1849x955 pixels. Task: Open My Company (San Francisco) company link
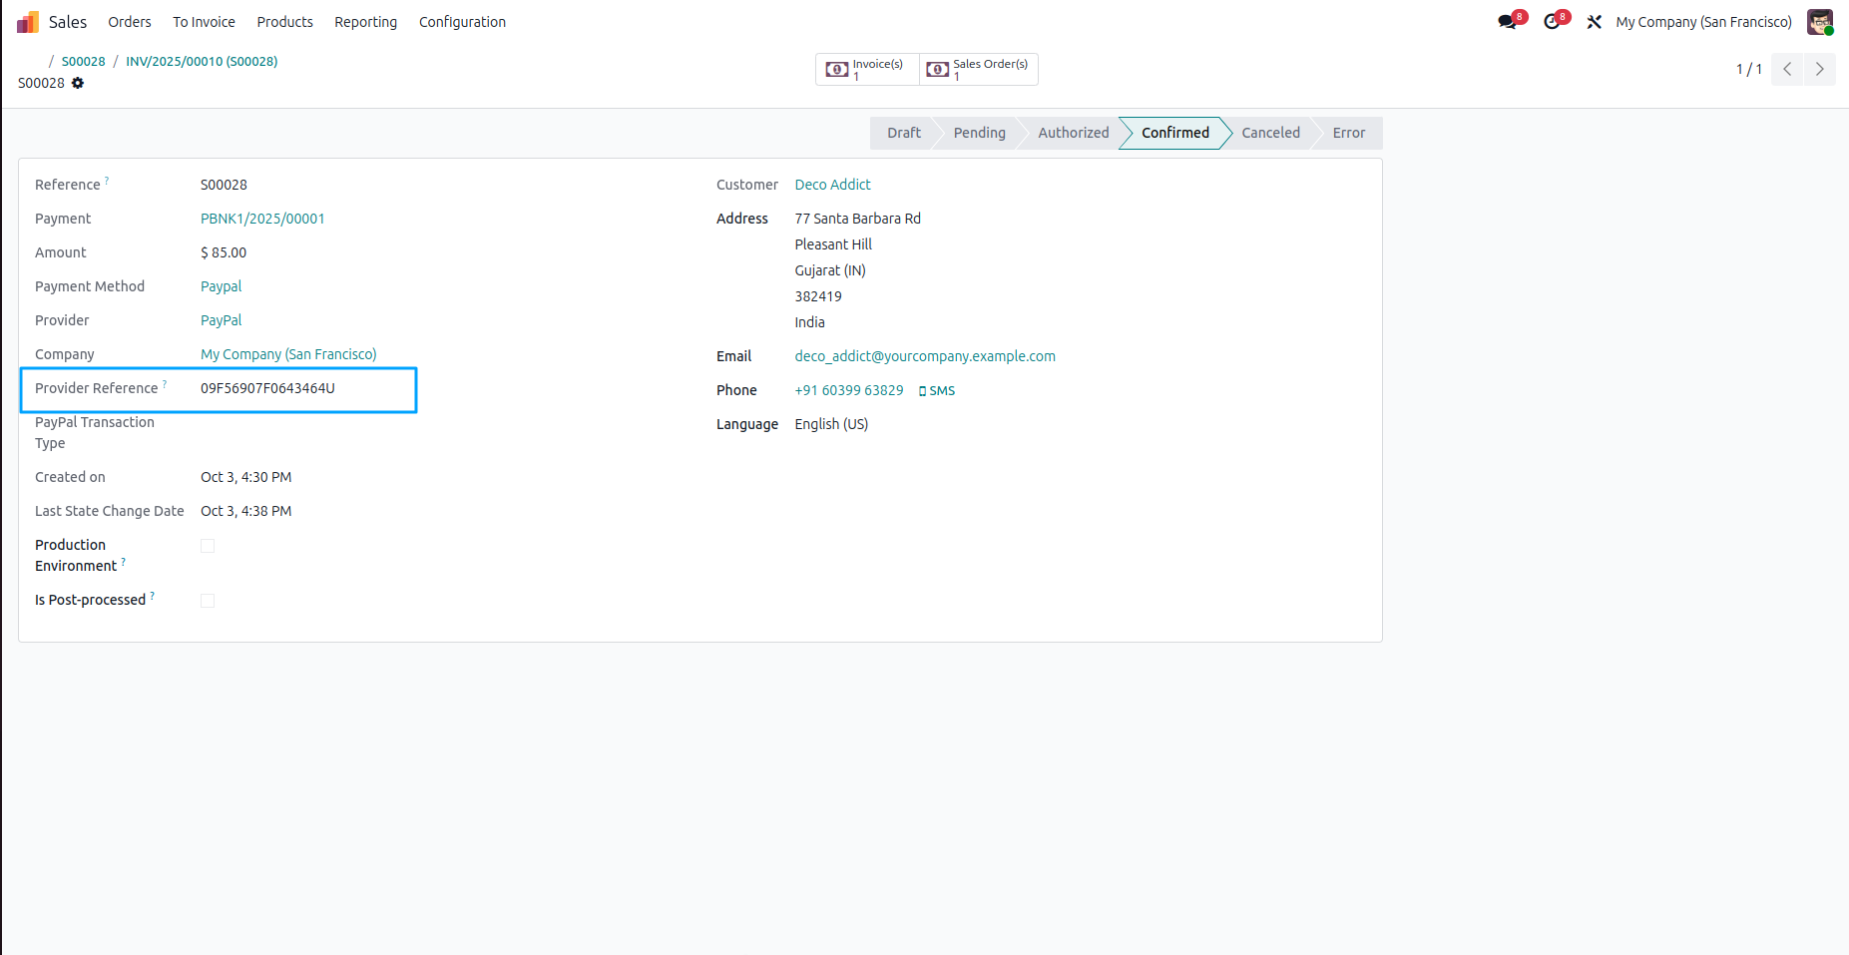(x=288, y=354)
